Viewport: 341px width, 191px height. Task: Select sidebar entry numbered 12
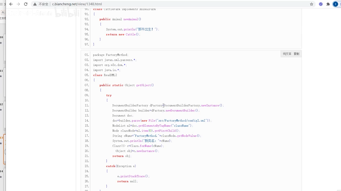pyautogui.click(x=1, y=104)
